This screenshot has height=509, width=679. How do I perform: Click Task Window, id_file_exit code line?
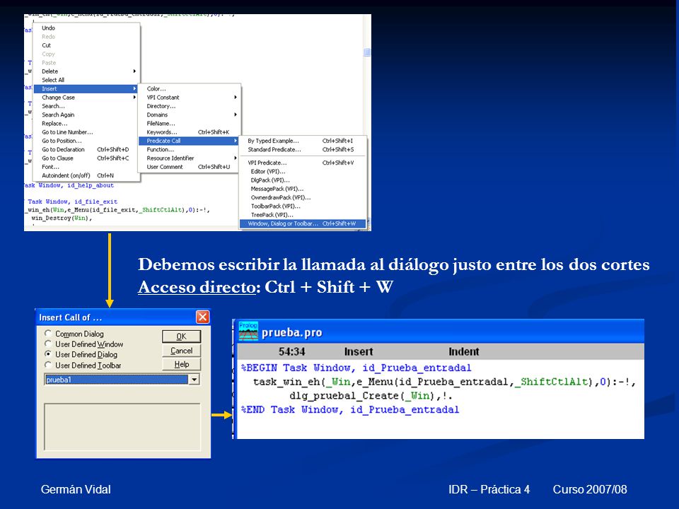point(73,201)
